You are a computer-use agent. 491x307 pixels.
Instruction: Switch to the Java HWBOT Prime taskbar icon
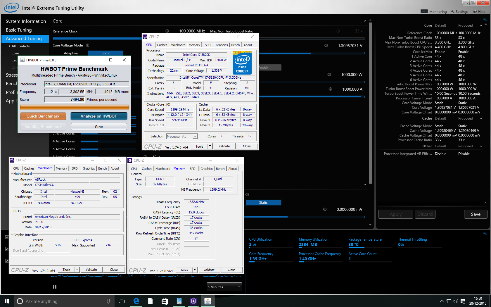coord(208,301)
